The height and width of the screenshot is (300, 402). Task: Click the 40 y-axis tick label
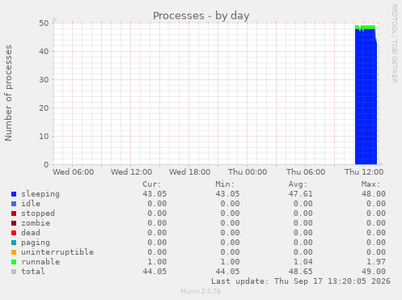pyautogui.click(x=44, y=52)
